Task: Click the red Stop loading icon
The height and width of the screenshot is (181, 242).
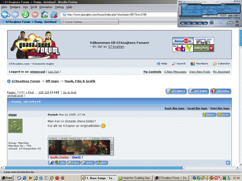Action: click(35, 14)
